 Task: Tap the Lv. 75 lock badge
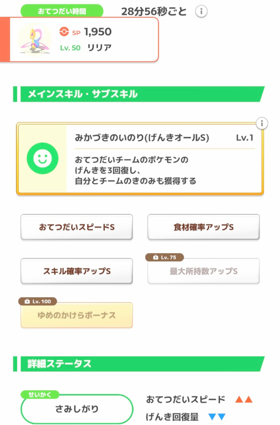[165, 257]
